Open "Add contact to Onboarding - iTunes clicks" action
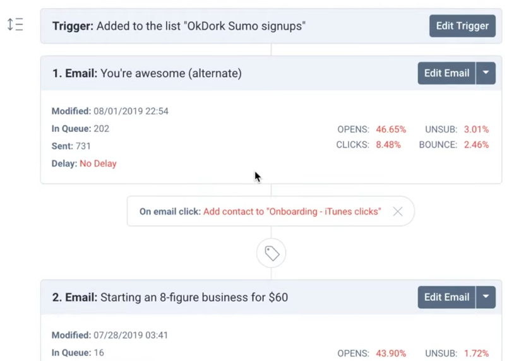Image resolution: width=514 pixels, height=361 pixels. click(292, 211)
